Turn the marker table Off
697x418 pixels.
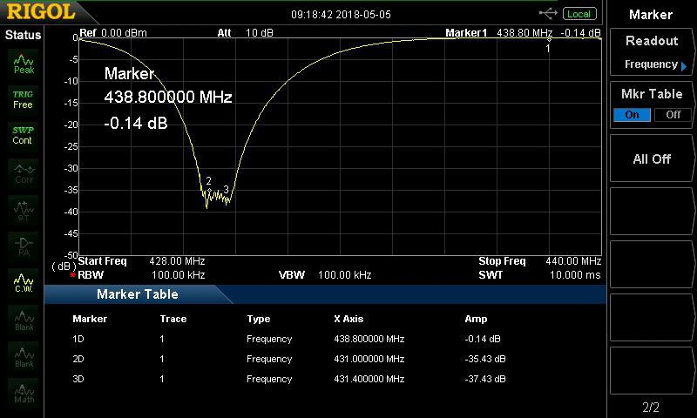(673, 115)
